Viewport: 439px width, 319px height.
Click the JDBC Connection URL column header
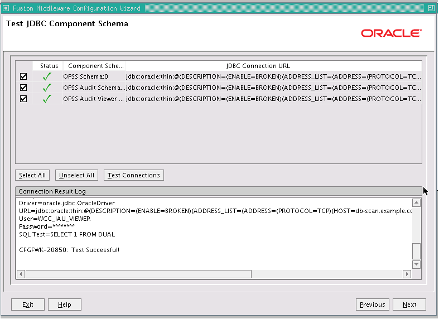(x=273, y=66)
